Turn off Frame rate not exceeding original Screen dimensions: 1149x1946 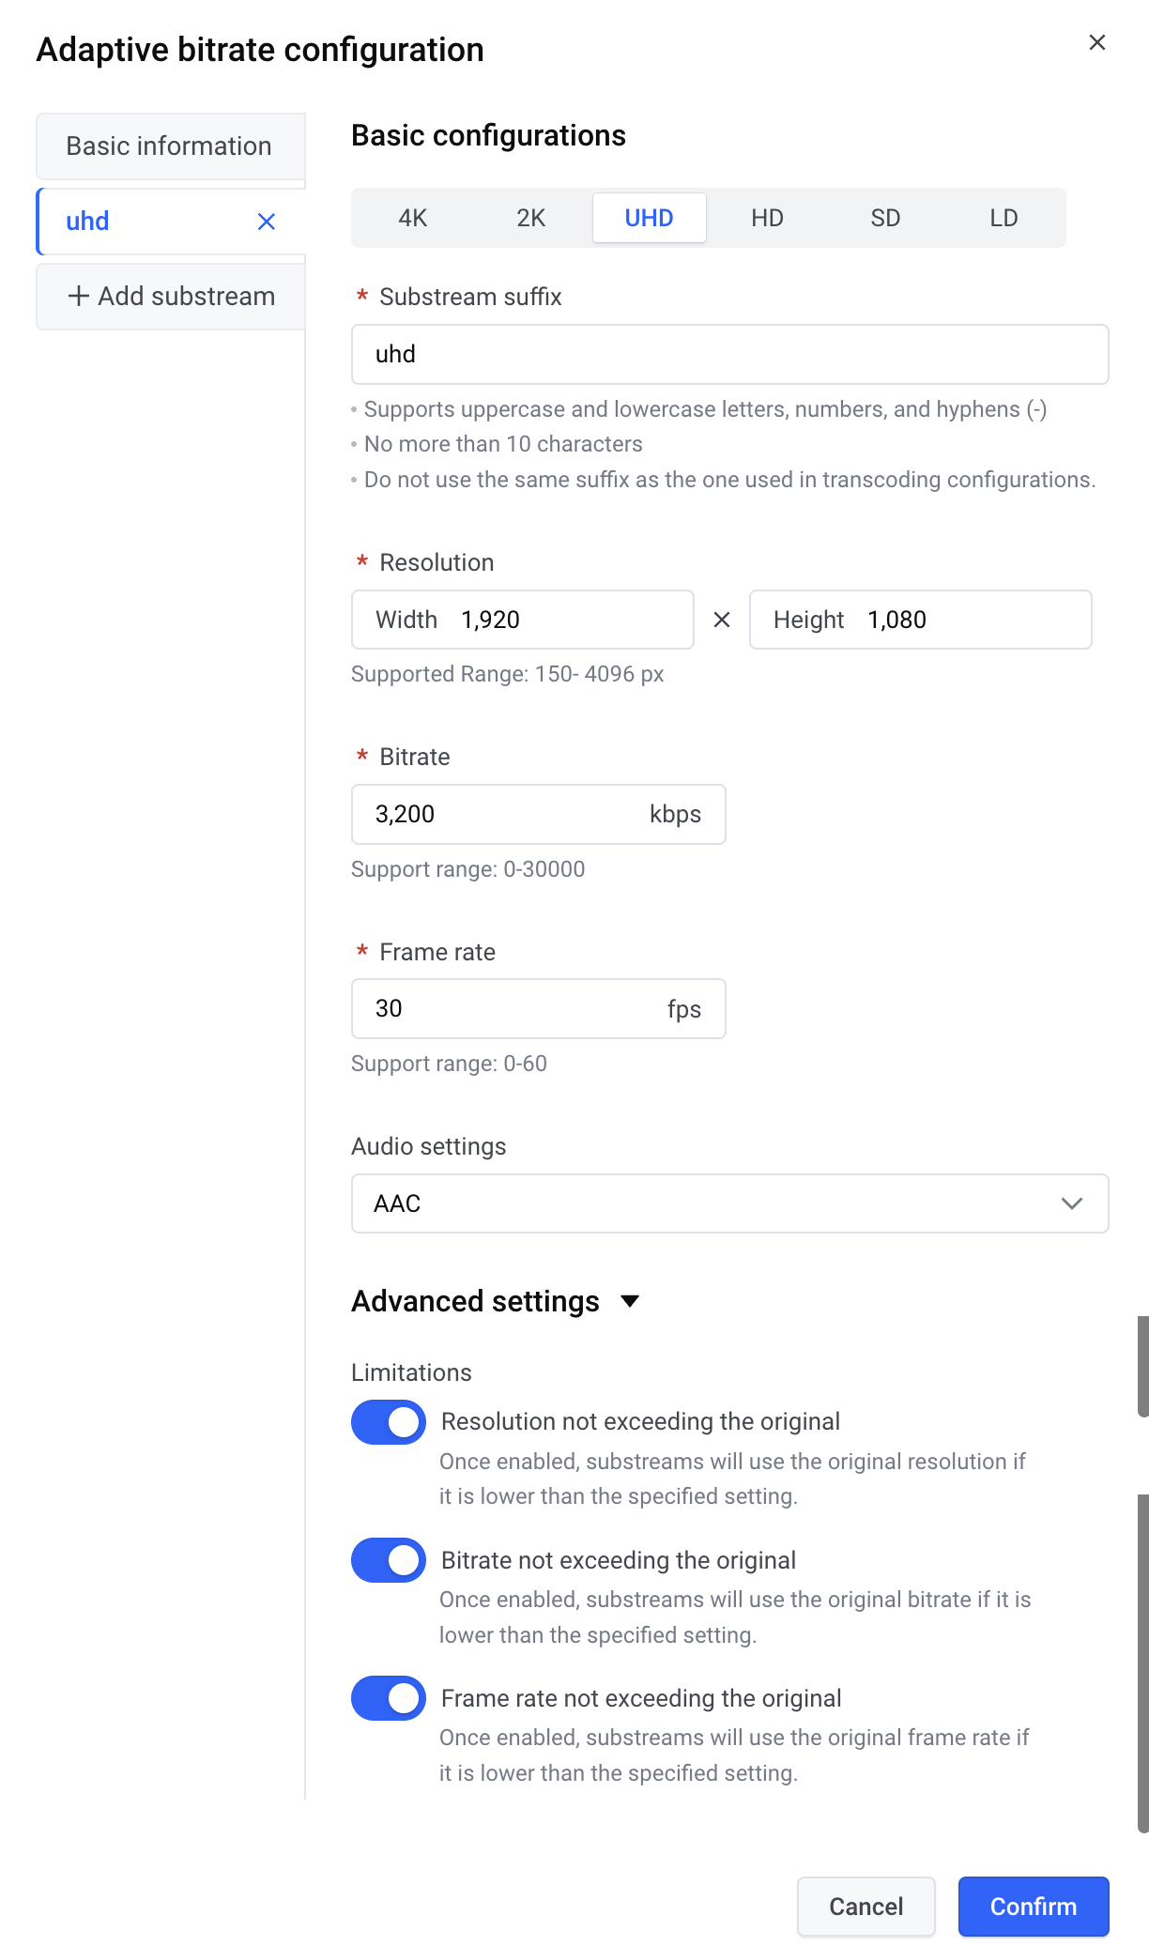pos(389,1698)
